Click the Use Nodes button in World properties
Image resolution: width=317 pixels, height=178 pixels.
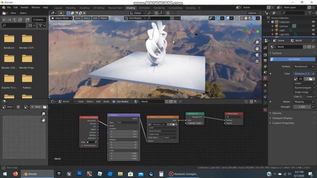pos(292,59)
